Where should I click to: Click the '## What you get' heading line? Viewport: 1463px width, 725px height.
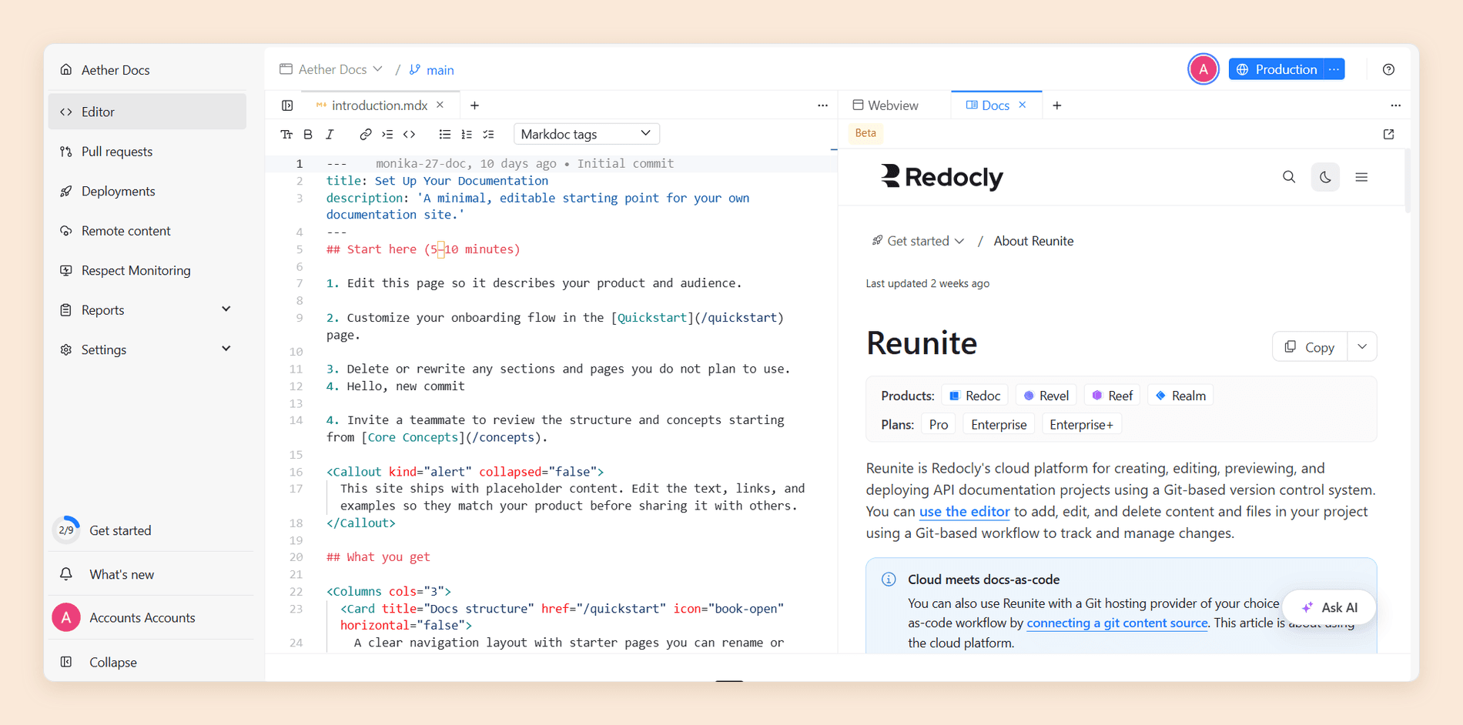click(x=378, y=557)
